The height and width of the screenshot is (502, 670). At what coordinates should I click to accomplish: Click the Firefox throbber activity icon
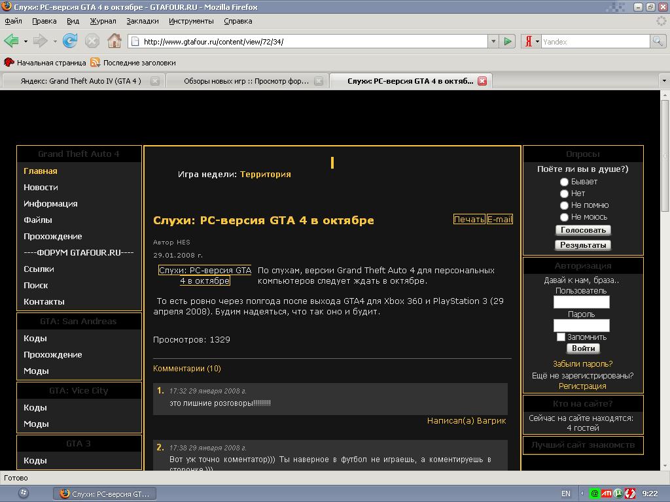[661, 21]
